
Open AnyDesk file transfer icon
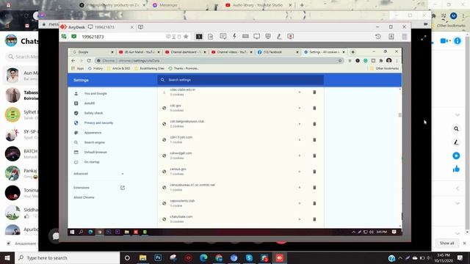pos(211,37)
